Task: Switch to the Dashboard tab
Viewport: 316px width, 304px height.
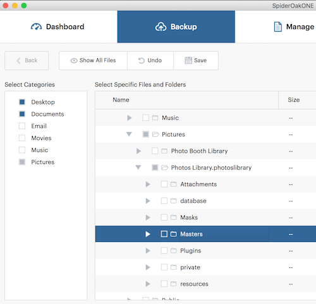Action: (x=59, y=27)
